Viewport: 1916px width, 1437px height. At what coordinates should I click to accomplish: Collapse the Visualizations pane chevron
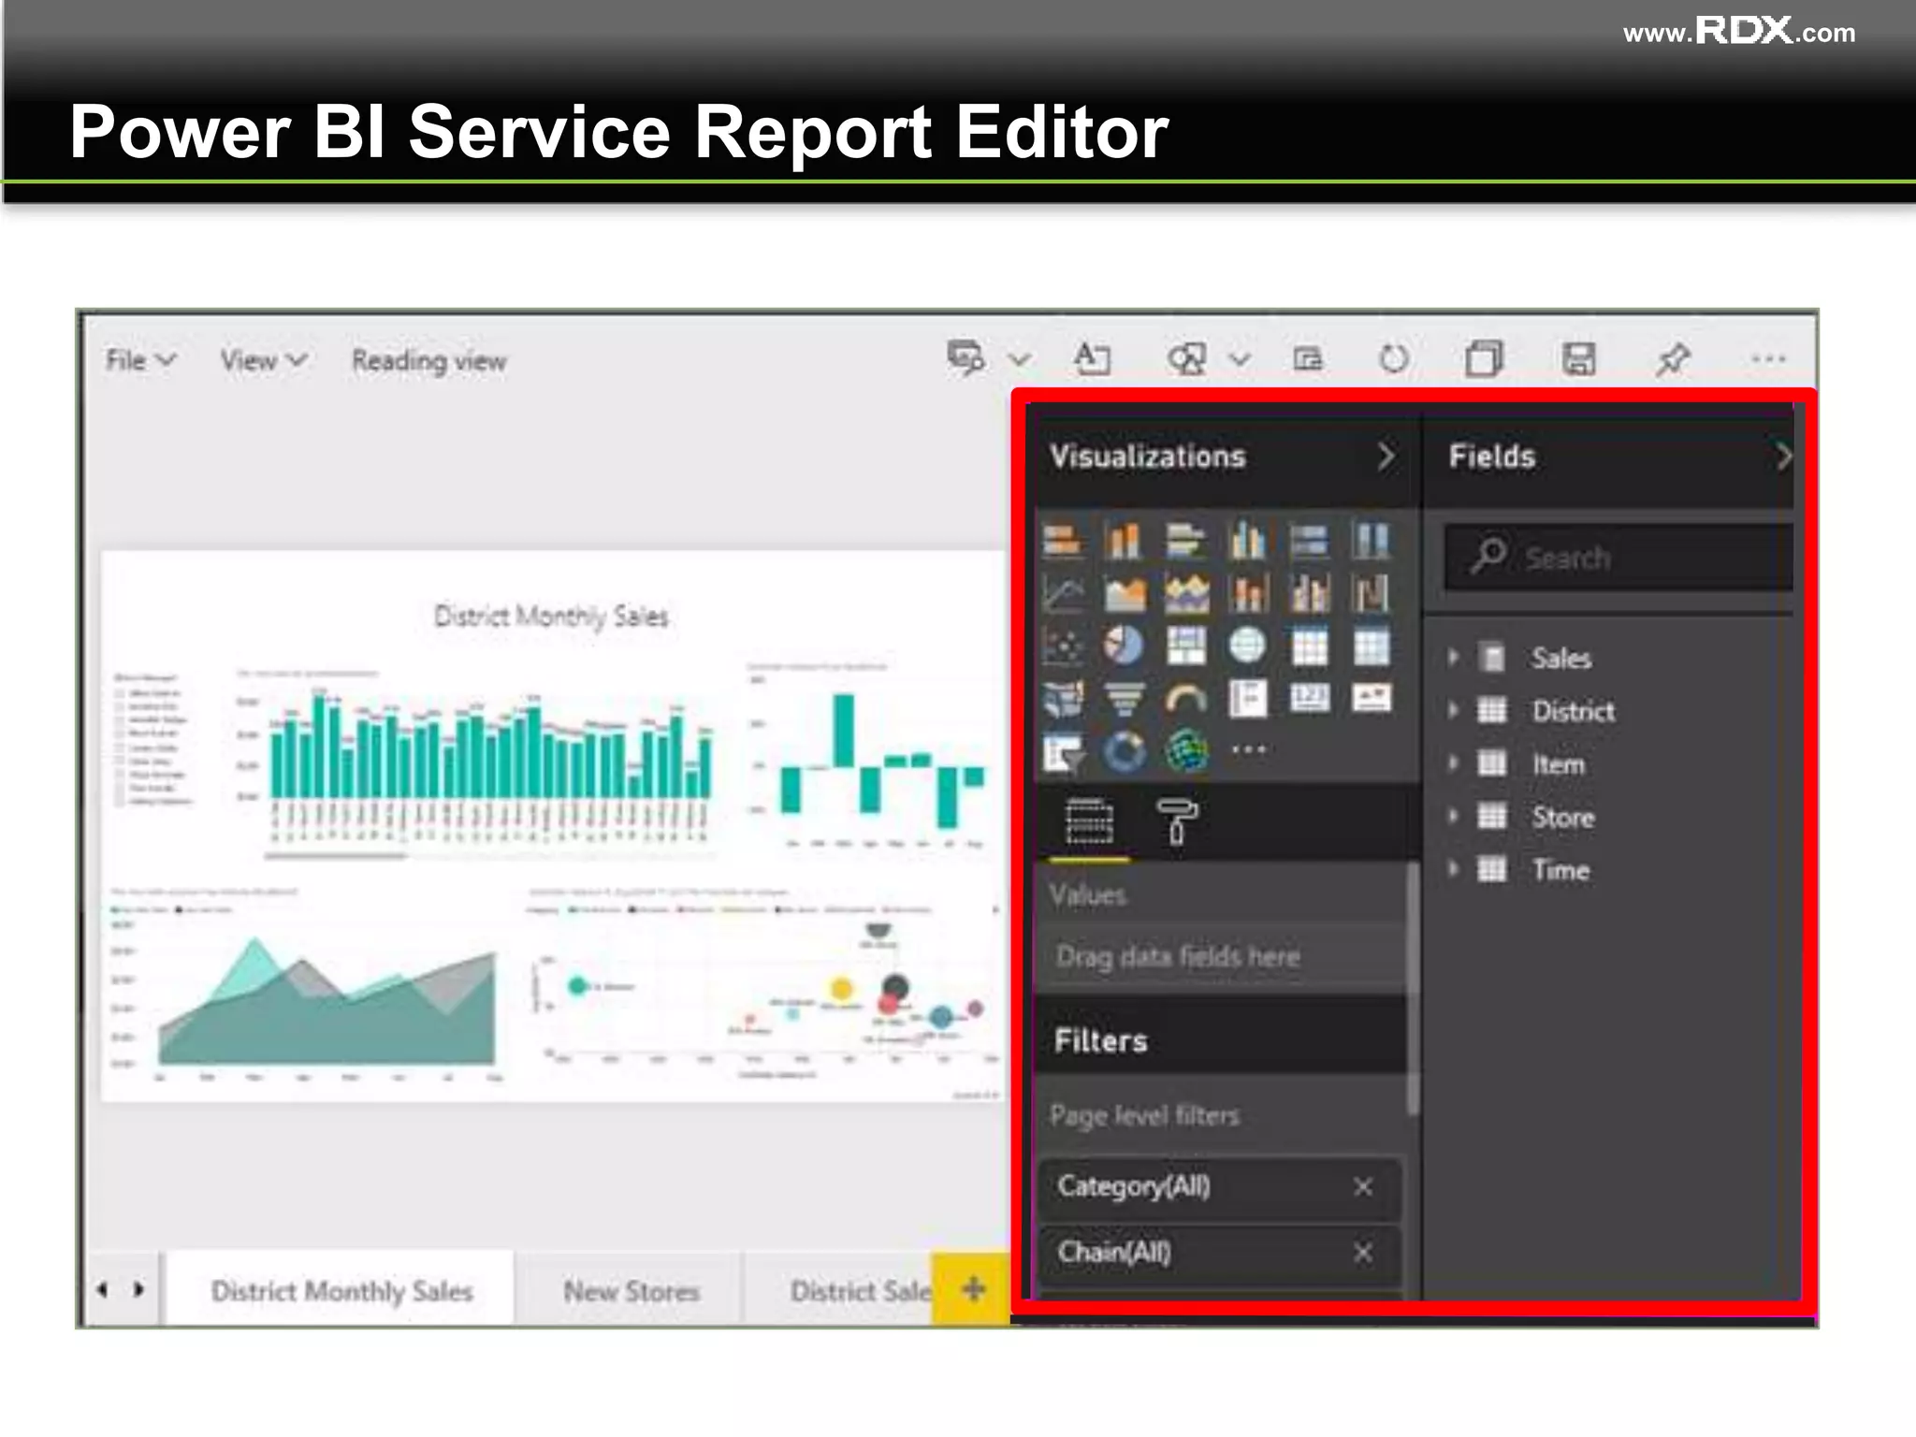tap(1386, 457)
